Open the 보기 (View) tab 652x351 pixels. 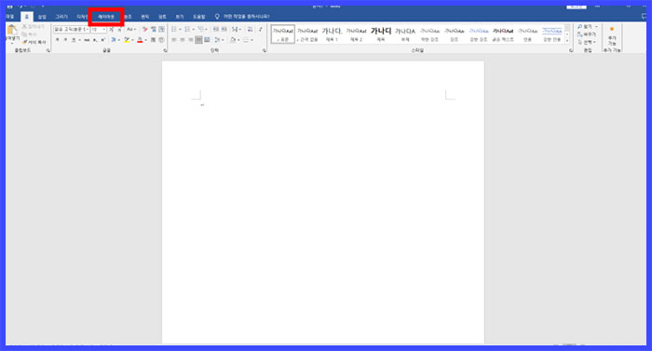click(x=180, y=17)
